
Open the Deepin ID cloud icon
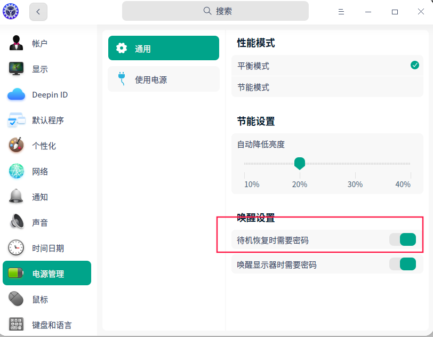point(16,95)
